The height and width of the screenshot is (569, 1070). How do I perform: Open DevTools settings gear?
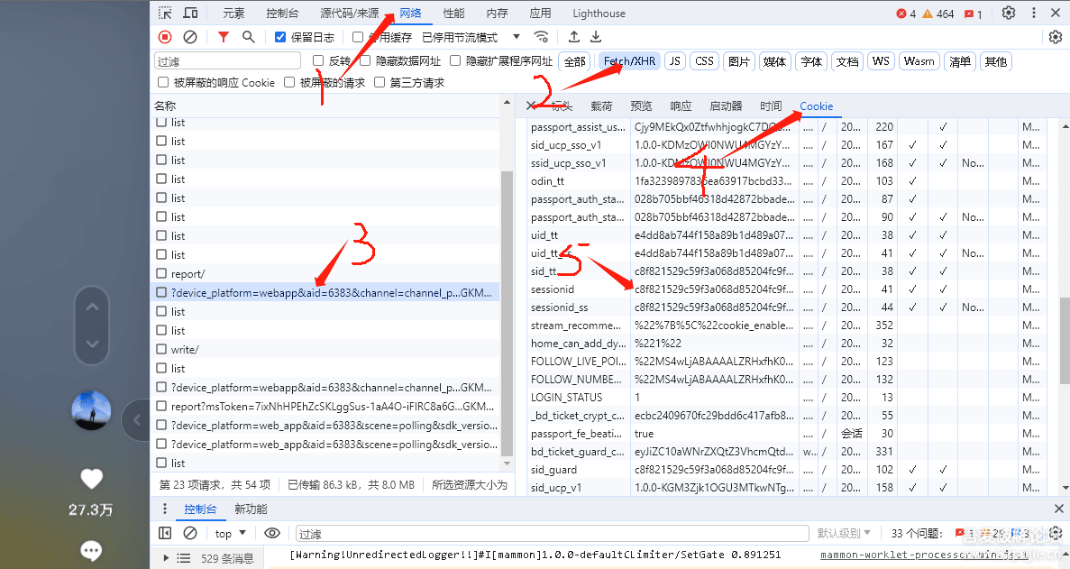(x=1009, y=13)
